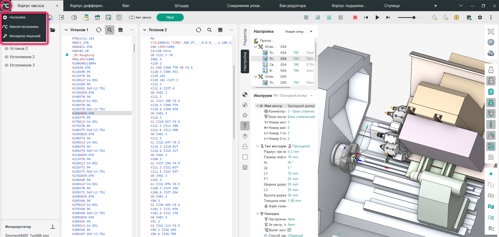Viewport: 499px width, 237px height.
Task: Open search in Установ 1 panel
Action: pyautogui.click(x=110, y=30)
